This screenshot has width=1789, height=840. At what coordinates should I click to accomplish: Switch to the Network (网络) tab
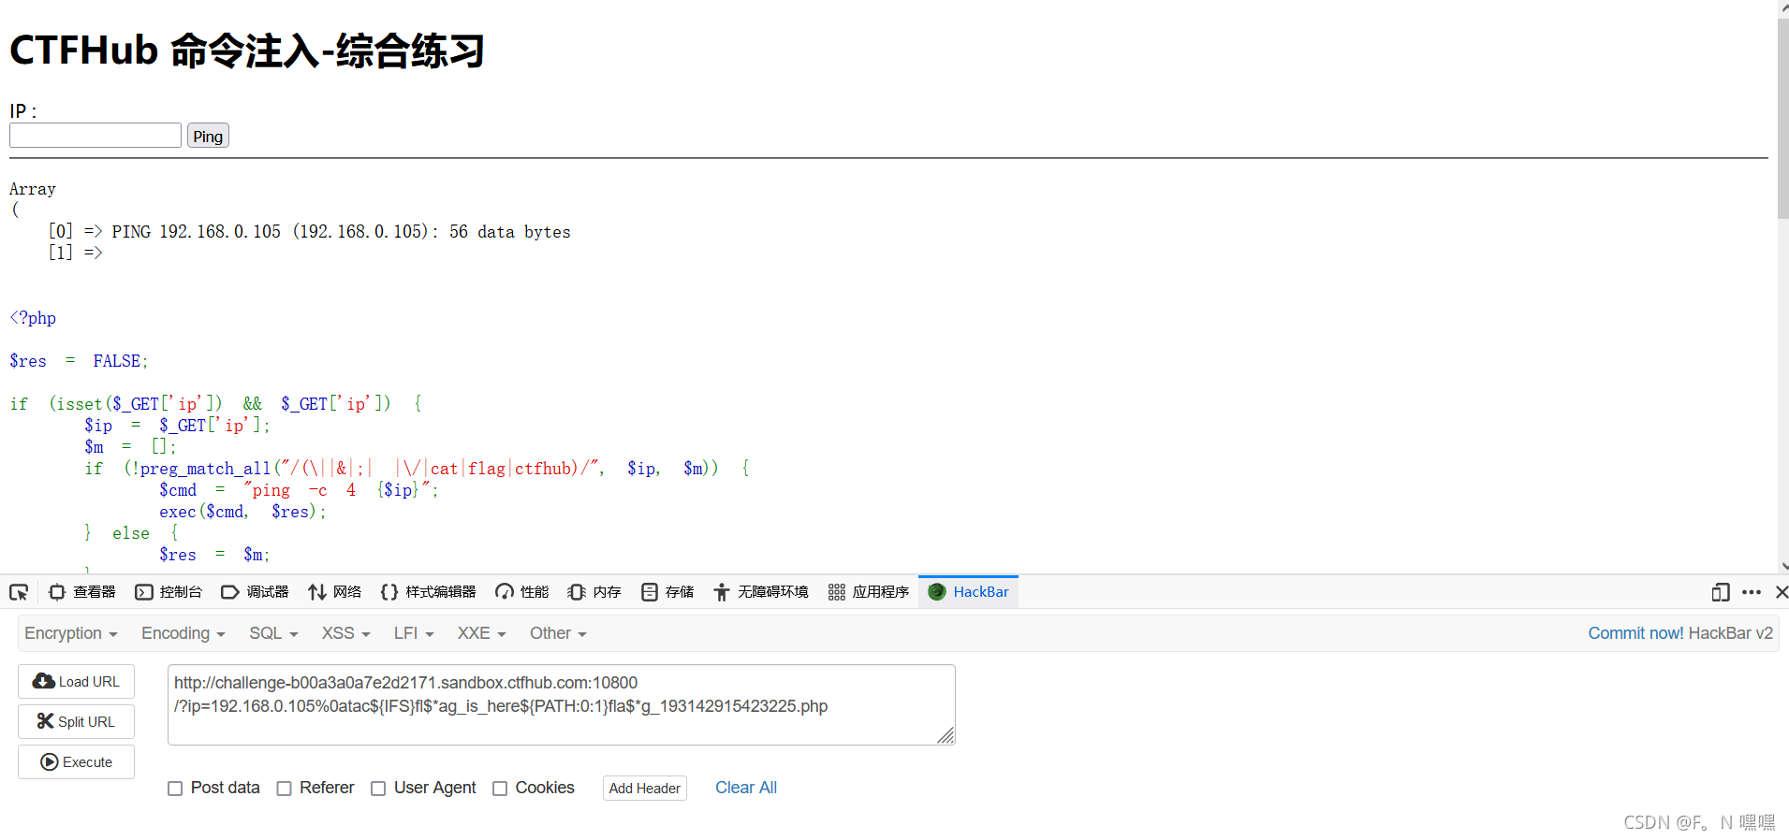click(334, 592)
